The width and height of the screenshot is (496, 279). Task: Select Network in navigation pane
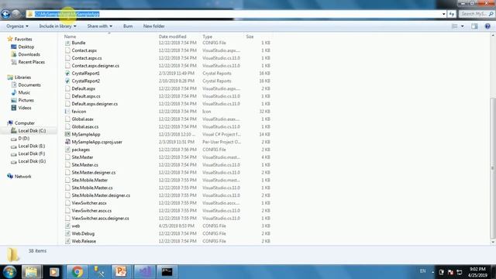point(22,177)
